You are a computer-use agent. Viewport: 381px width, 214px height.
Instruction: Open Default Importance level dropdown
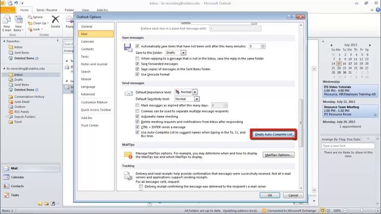(195, 92)
